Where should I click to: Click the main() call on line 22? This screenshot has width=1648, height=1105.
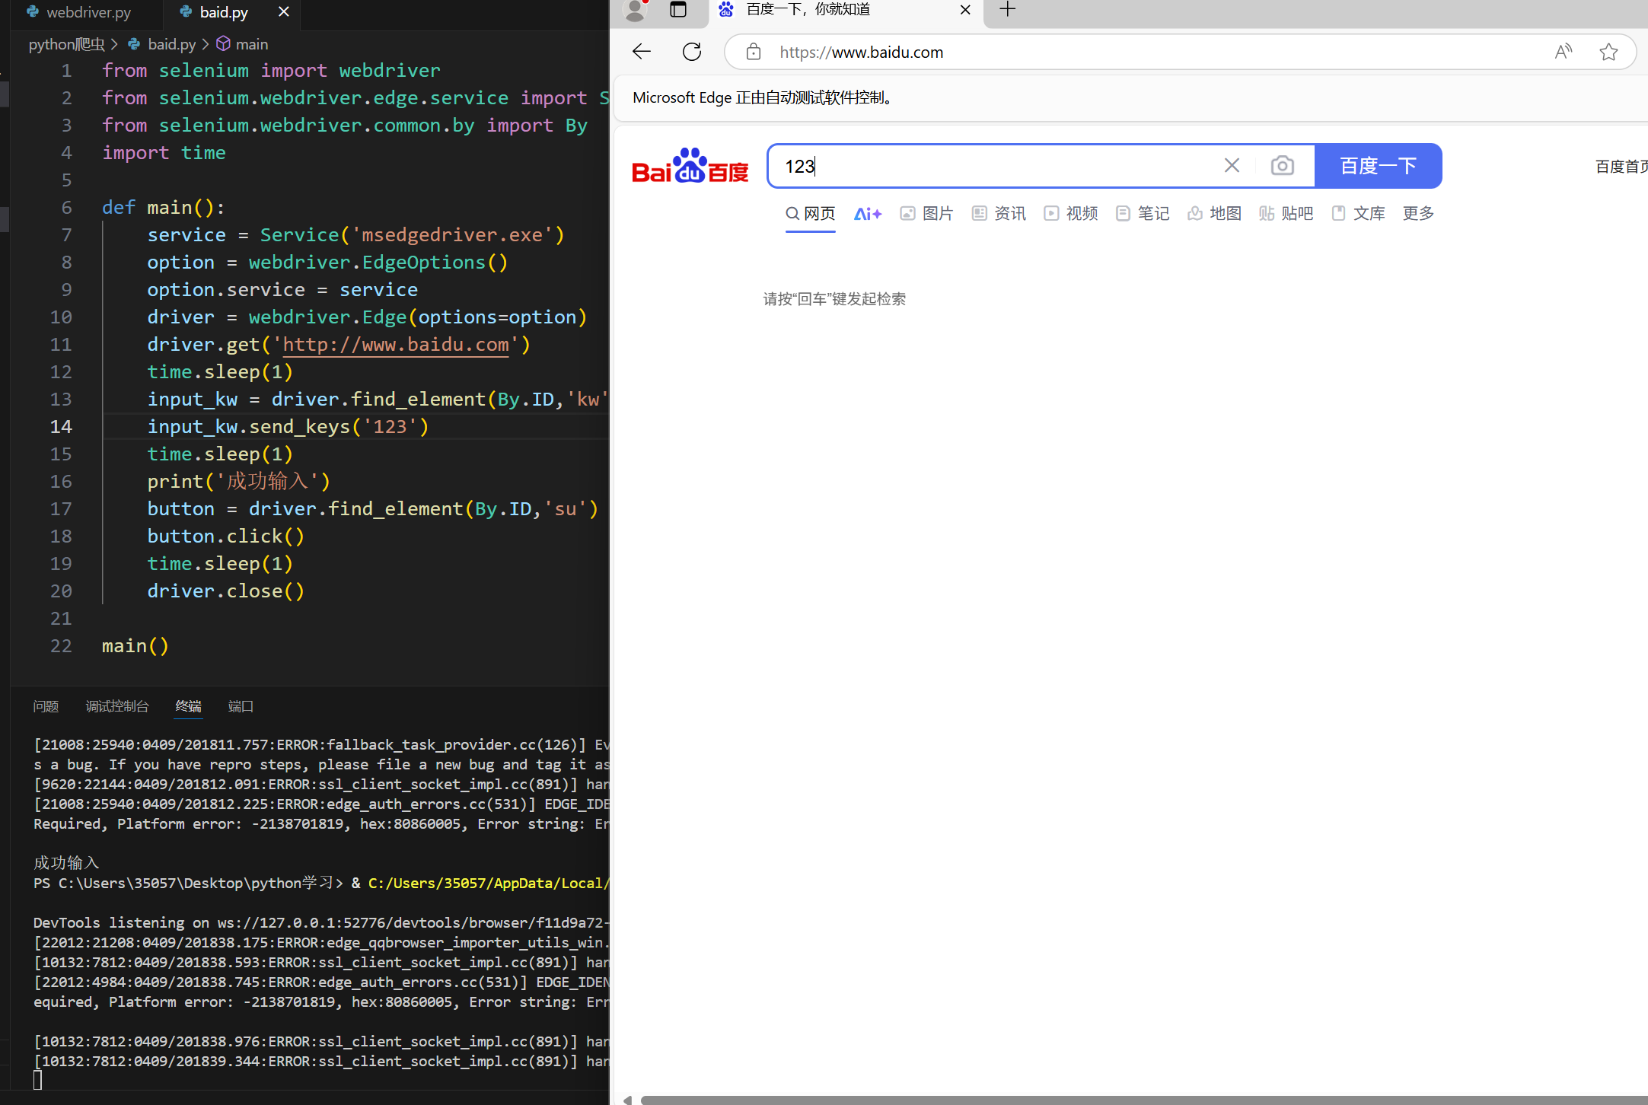[x=135, y=646]
